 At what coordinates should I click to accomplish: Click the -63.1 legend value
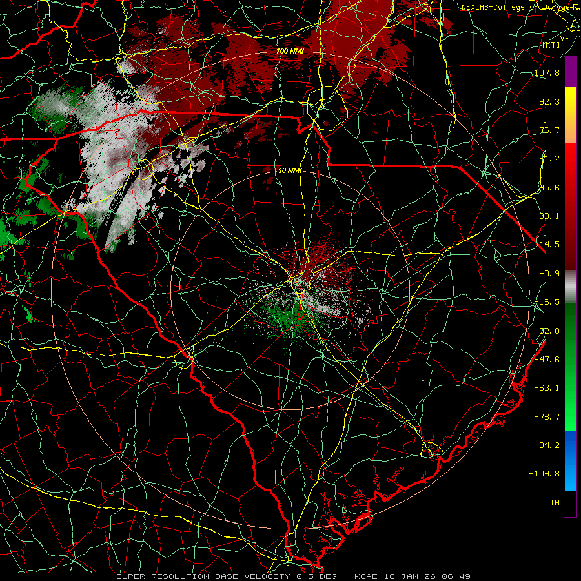tap(547, 388)
